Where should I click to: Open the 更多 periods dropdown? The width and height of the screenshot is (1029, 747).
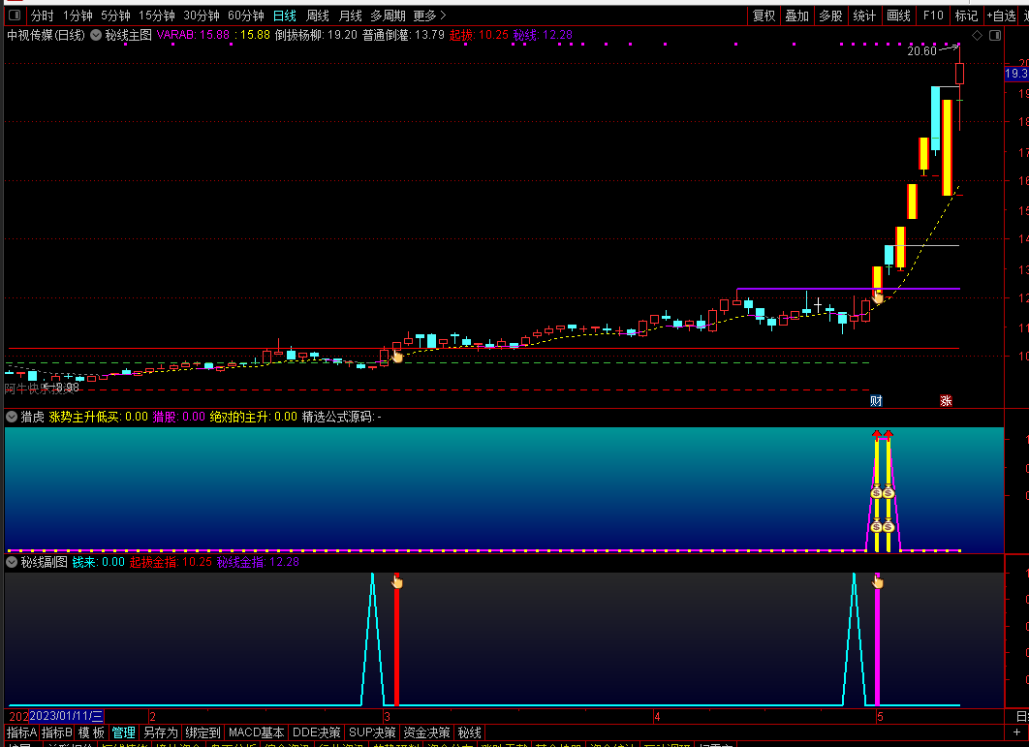pyautogui.click(x=430, y=16)
